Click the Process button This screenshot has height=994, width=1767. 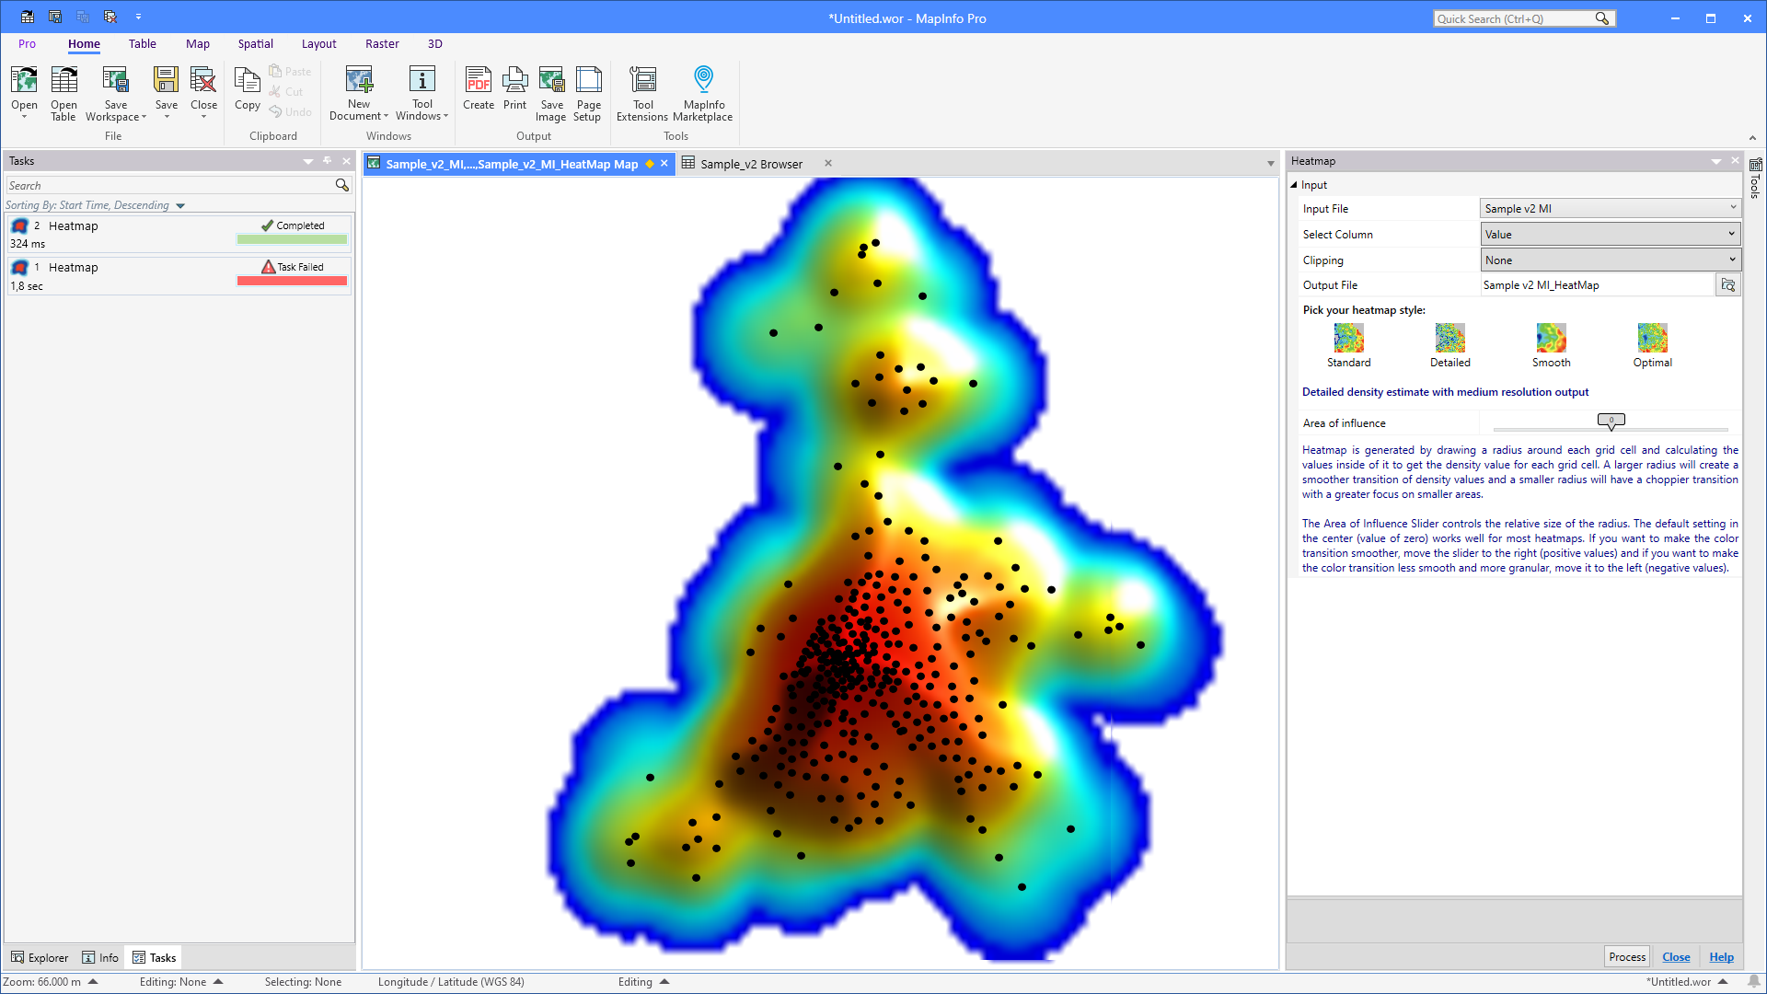1626,956
